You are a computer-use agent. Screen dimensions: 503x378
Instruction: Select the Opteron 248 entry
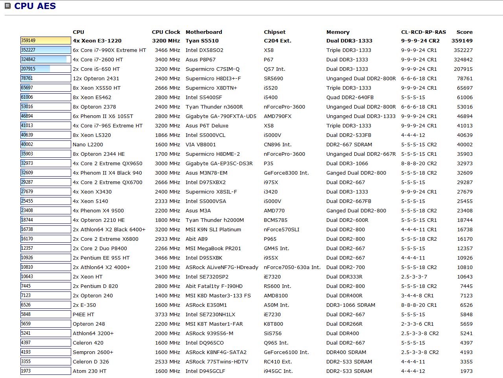pyautogui.click(x=89, y=324)
